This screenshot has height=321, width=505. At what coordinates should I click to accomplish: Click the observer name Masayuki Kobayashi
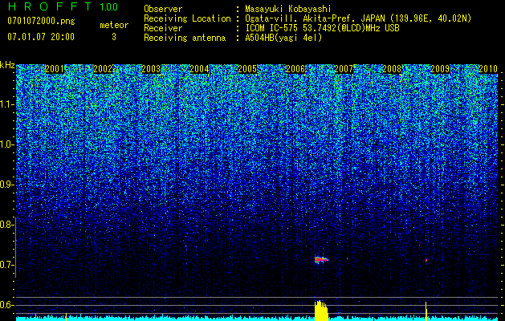[x=288, y=9]
